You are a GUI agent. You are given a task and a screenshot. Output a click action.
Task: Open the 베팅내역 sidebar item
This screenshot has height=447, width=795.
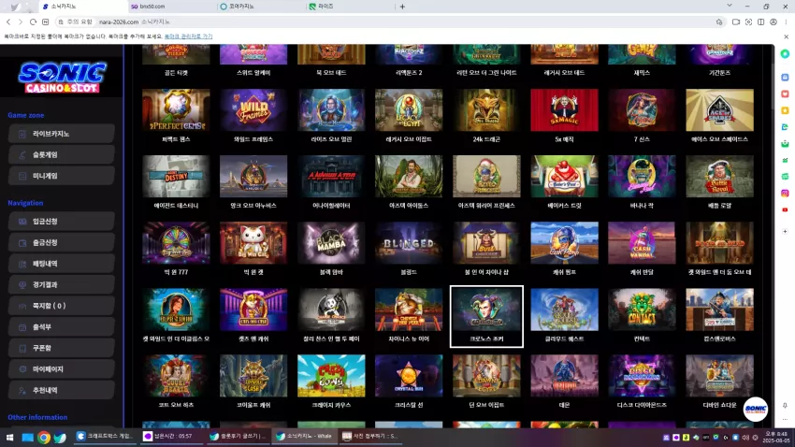click(x=62, y=264)
